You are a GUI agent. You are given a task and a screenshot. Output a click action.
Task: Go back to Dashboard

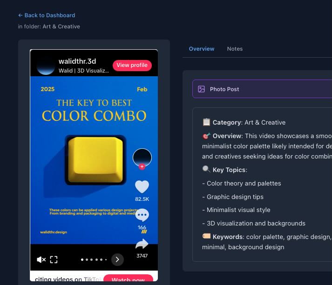(x=47, y=15)
